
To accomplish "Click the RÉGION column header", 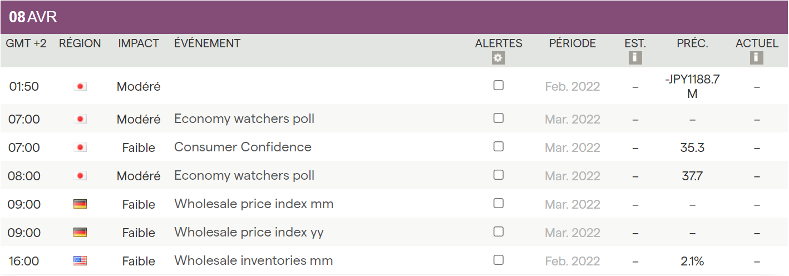I will pos(80,43).
